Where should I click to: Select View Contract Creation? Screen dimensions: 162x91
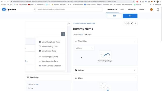50,66
